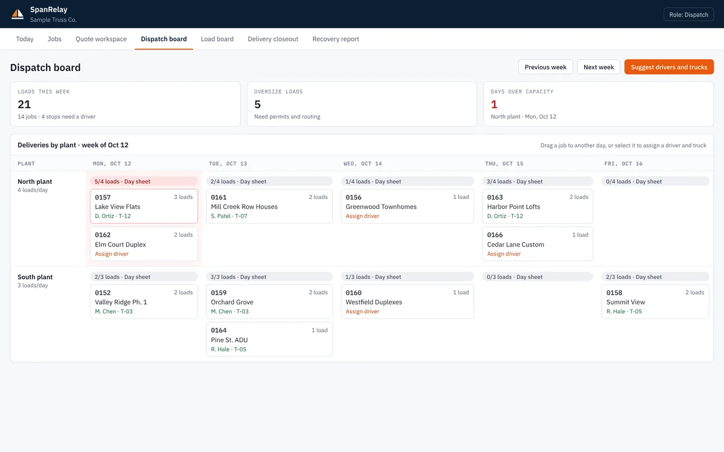Viewport: 724px width, 452px height.
Task: Assign driver for Westfield Duplexes job
Action: [363, 312]
